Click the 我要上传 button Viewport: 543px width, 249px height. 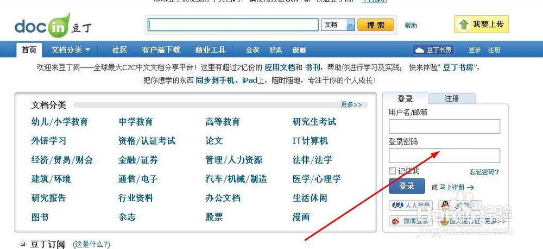[481, 24]
